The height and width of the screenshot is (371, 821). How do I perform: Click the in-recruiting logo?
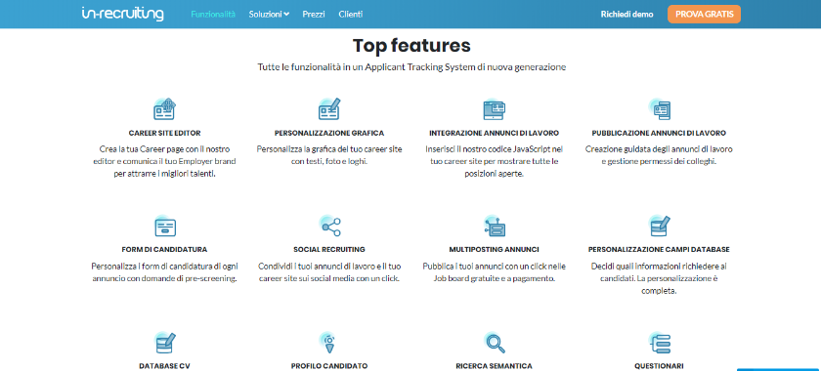click(x=122, y=14)
